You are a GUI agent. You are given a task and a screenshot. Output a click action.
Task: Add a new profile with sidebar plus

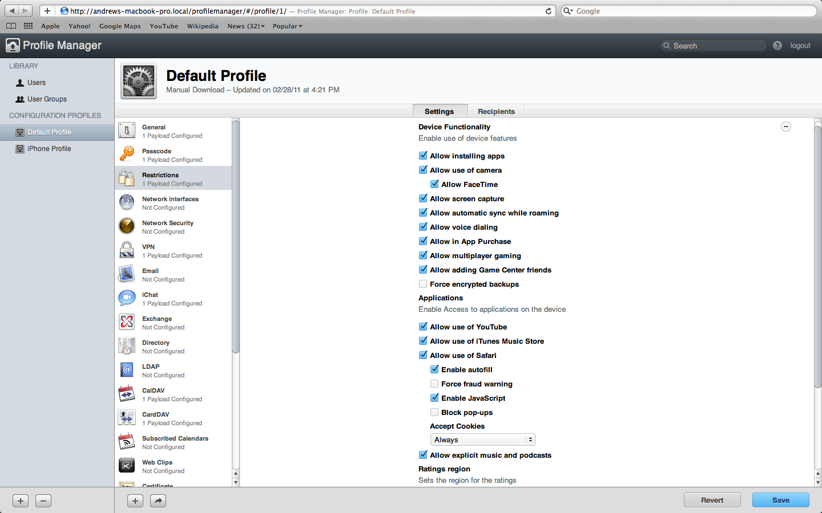coord(21,500)
